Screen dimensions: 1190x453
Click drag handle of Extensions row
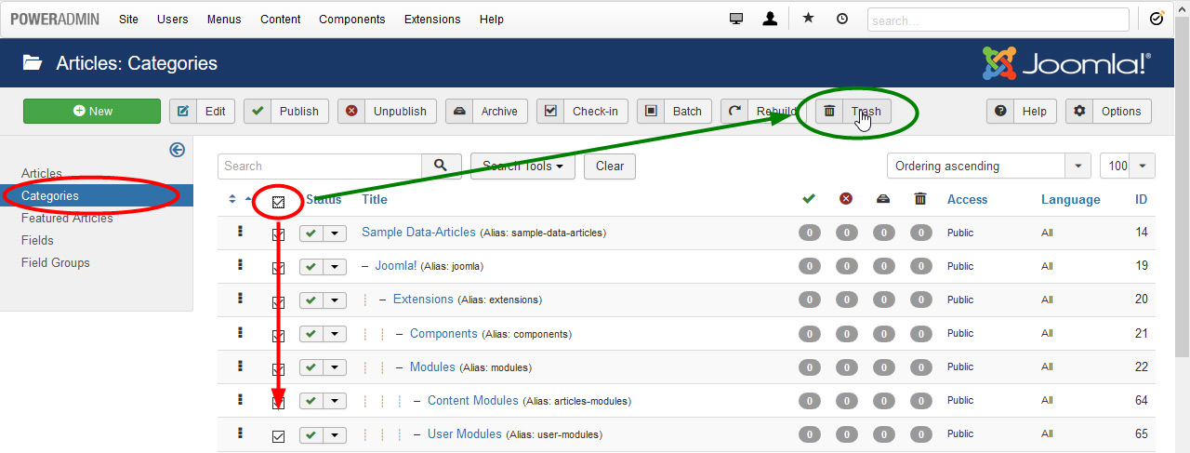pos(240,299)
